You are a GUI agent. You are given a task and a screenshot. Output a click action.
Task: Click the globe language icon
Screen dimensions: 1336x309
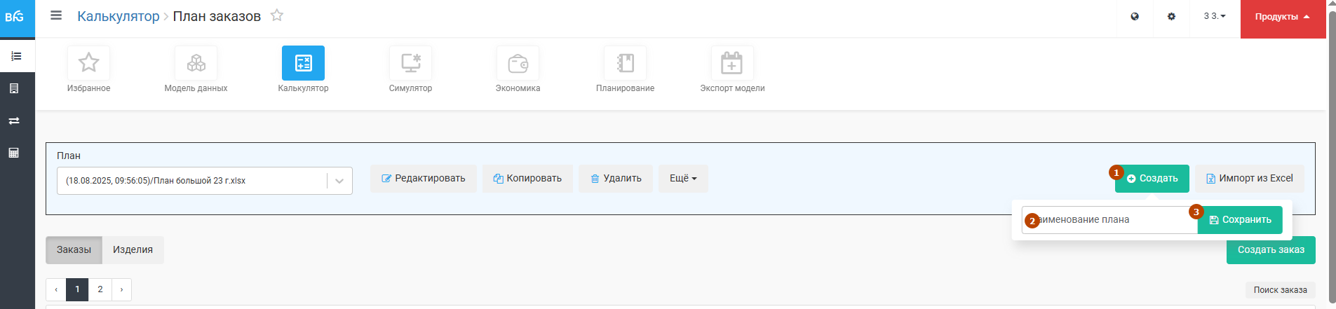(x=1135, y=16)
